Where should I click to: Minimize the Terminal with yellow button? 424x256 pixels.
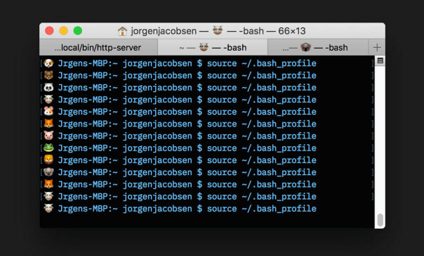point(64,31)
